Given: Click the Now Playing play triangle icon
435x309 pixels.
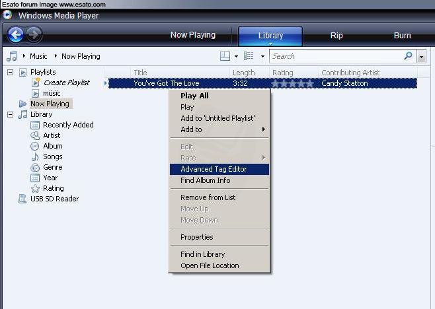Looking at the screenshot, I should 22,104.
